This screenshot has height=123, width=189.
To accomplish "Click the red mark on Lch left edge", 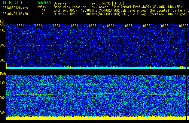I will [x=6, y=37].
